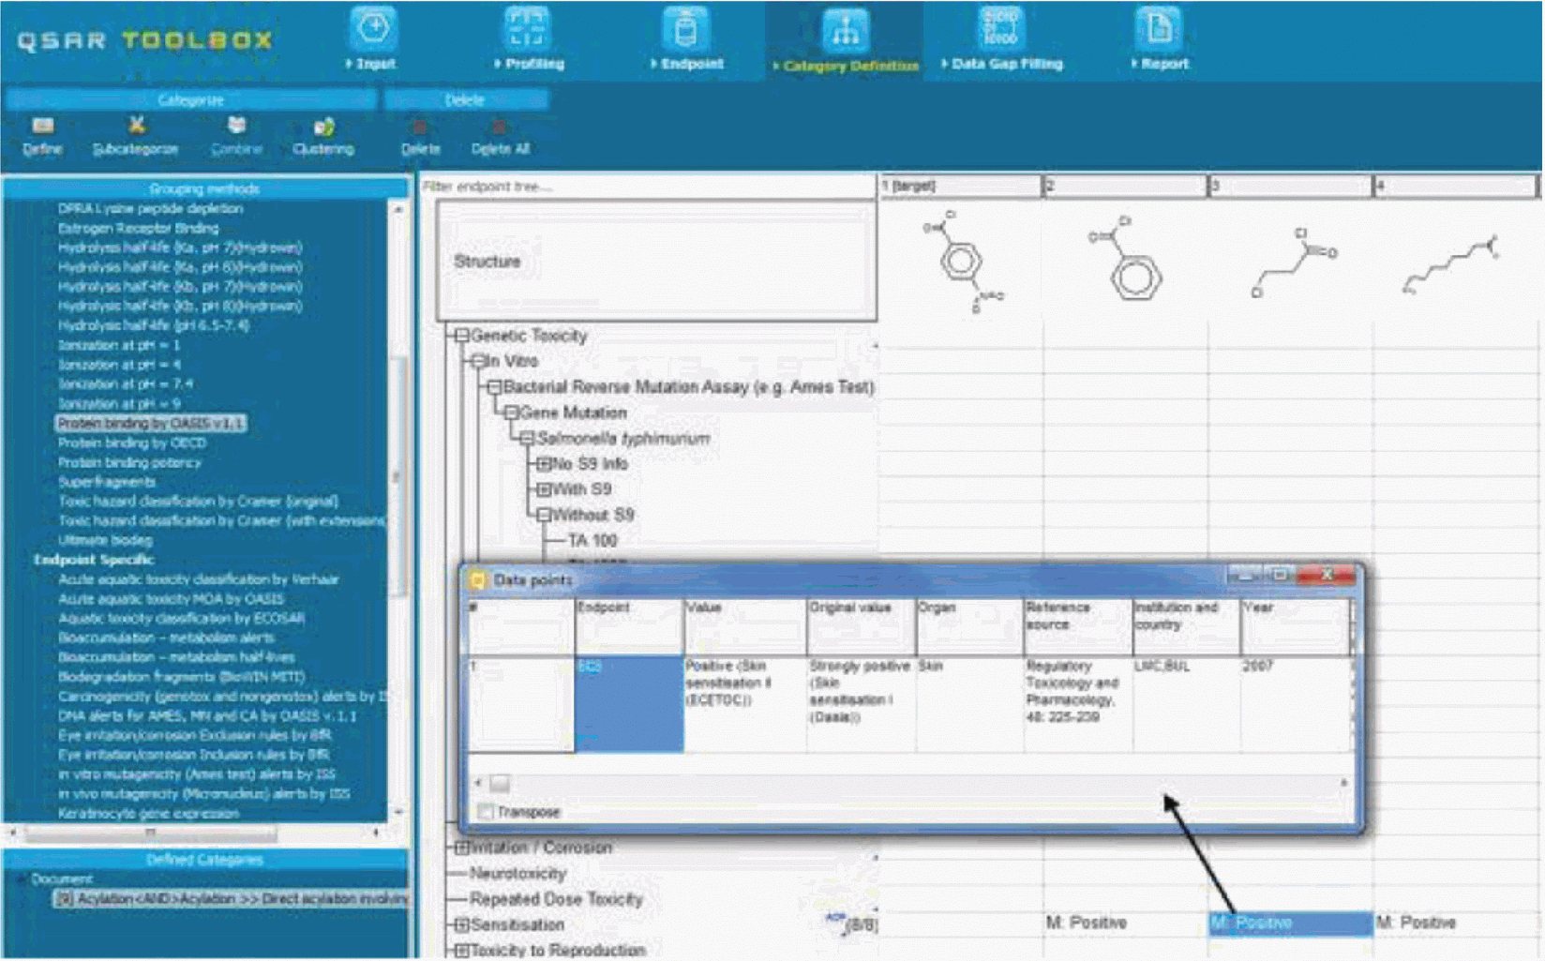Image resolution: width=1545 pixels, height=961 pixels.
Task: Click the Define category icon
Action: [x=42, y=127]
